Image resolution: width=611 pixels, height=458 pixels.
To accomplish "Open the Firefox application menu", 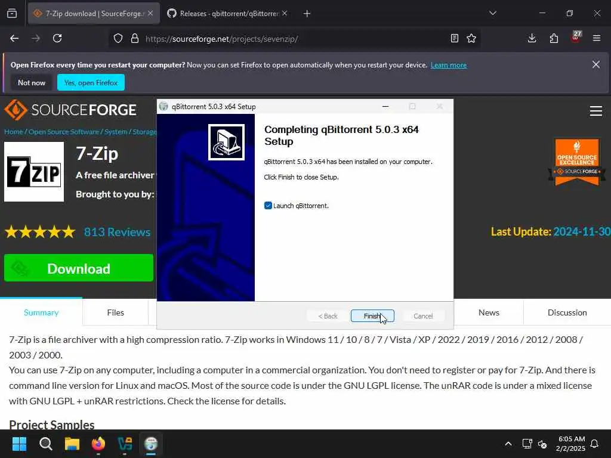I will pos(597,38).
